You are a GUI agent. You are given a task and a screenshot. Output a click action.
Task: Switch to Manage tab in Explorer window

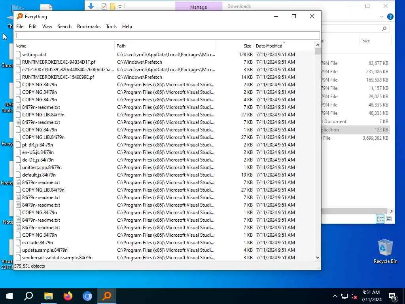click(x=199, y=7)
